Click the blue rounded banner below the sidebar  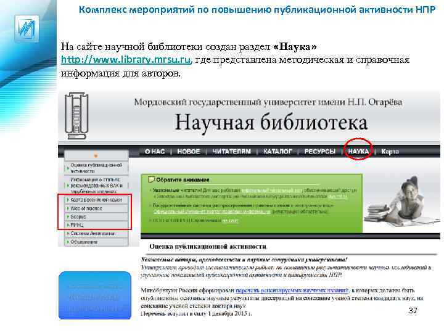pyautogui.click(x=95, y=295)
